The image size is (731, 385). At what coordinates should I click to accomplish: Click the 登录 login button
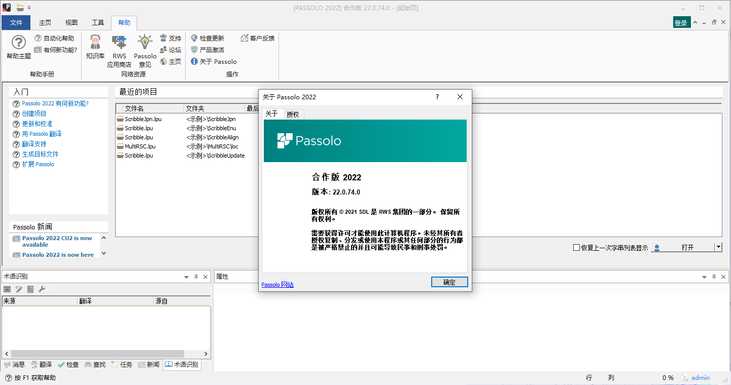click(681, 23)
